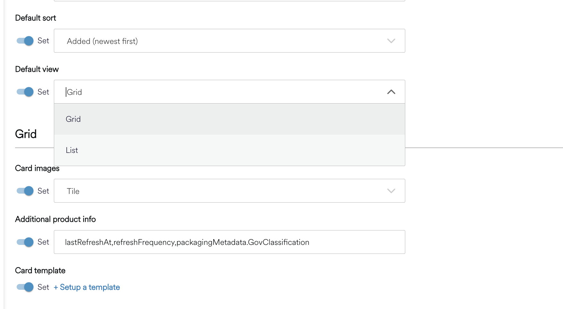Open the 'Setup a template' link
Image resolution: width=563 pixels, height=309 pixels.
[x=90, y=287]
